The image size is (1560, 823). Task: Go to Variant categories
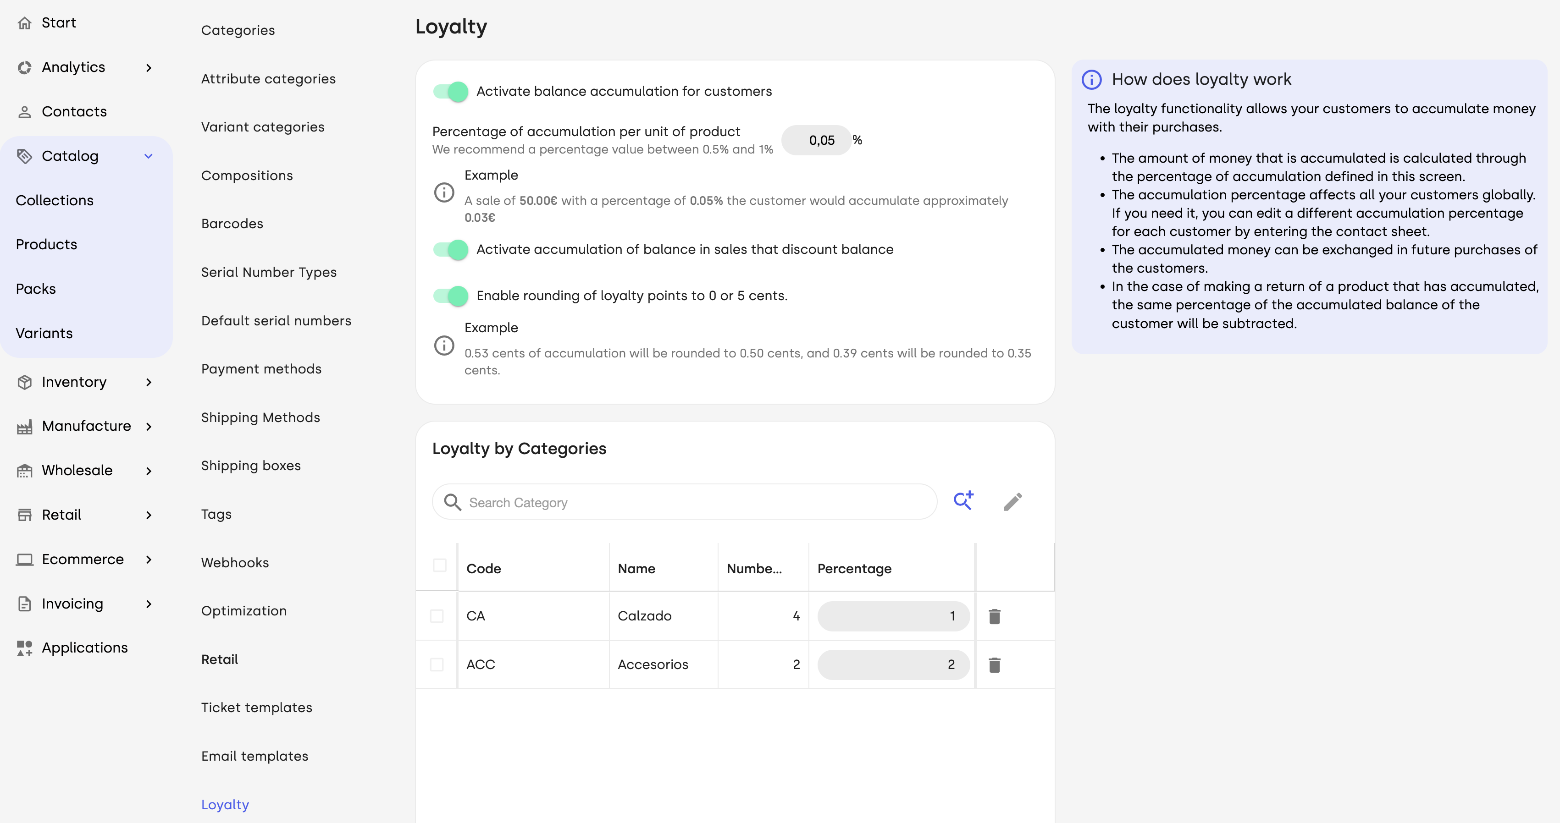click(x=263, y=127)
